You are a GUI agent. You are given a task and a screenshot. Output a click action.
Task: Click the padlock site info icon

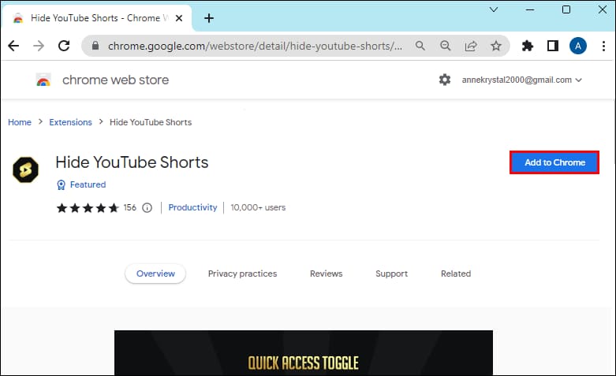[95, 46]
